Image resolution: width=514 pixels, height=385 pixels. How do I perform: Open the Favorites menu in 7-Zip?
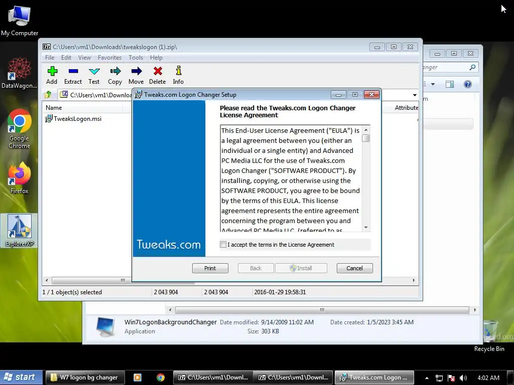[109, 58]
